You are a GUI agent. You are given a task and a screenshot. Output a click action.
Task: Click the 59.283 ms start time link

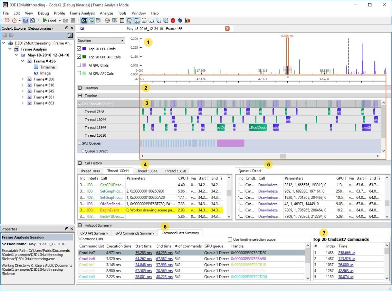point(143,253)
